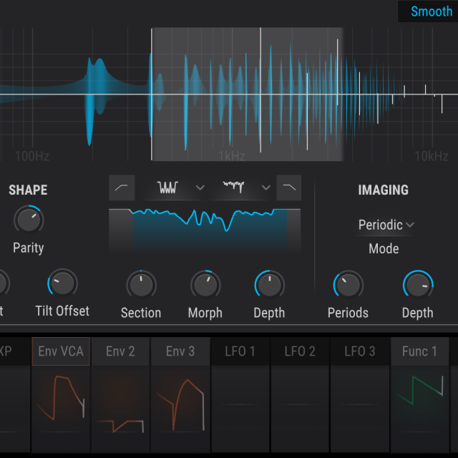The width and height of the screenshot is (458, 458).
Task: Click the Periods knob in Imaging
Action: coord(348,285)
